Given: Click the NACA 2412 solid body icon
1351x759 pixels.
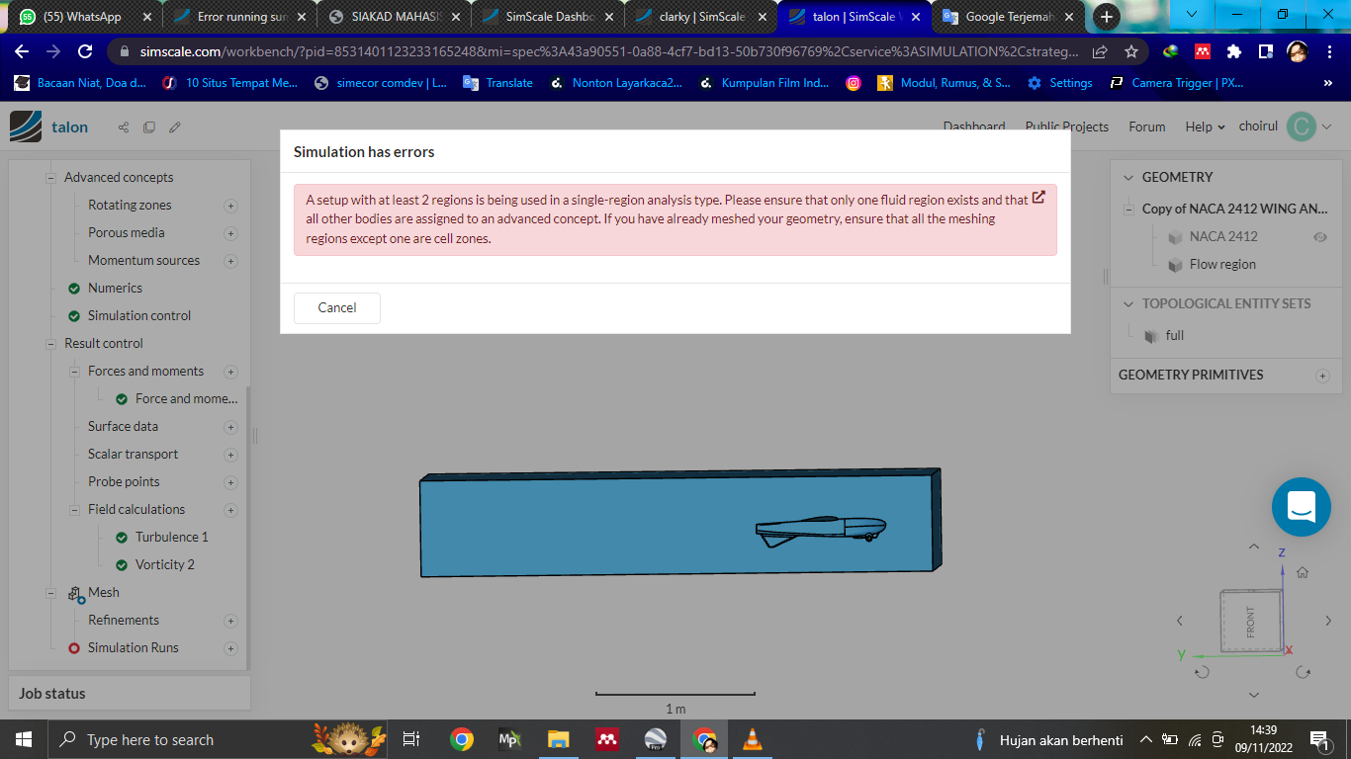Looking at the screenshot, I should pos(1174,236).
